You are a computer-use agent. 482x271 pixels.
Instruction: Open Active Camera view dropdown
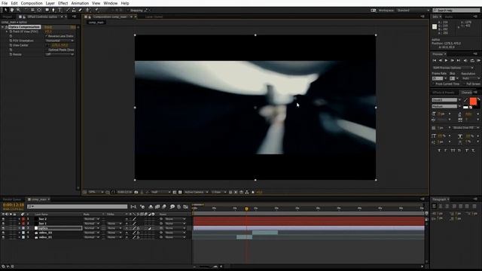(x=196, y=192)
